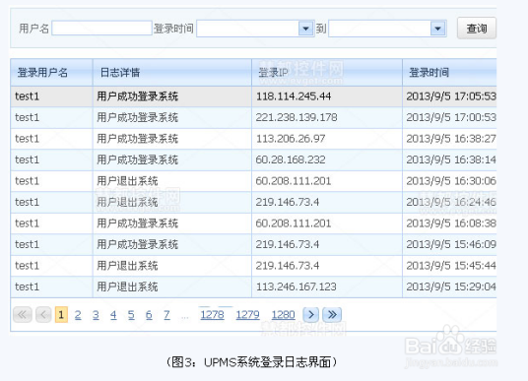The width and height of the screenshot is (528, 381).
Task: Go to page 6
Action: tap(149, 315)
